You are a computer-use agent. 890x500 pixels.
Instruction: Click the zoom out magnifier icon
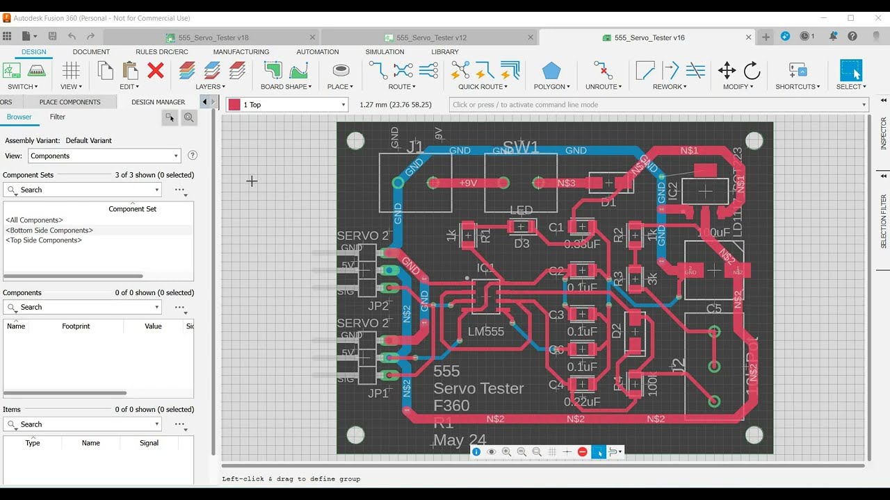(x=521, y=451)
